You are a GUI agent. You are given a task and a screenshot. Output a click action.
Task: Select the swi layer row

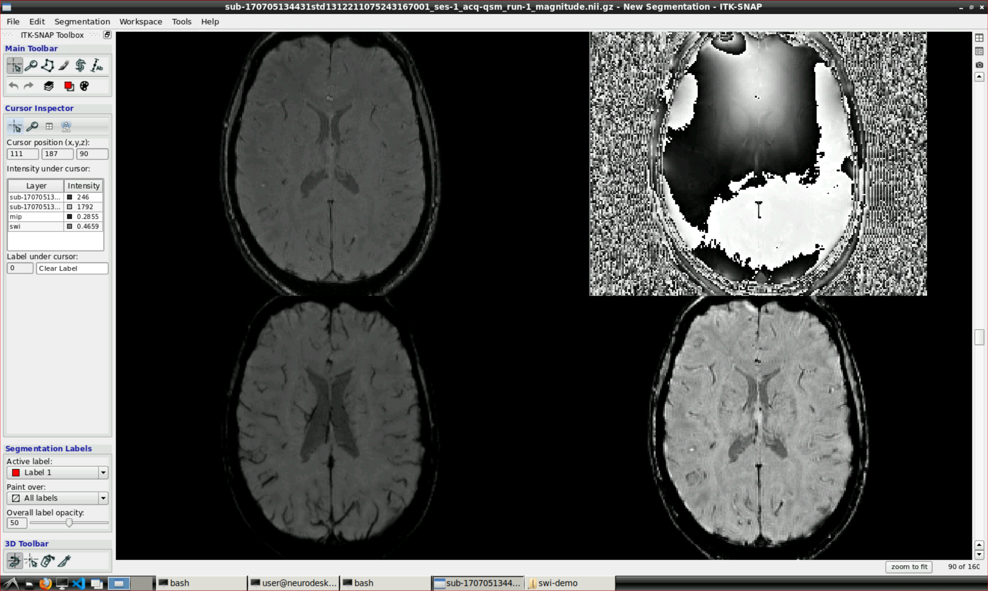coord(55,227)
